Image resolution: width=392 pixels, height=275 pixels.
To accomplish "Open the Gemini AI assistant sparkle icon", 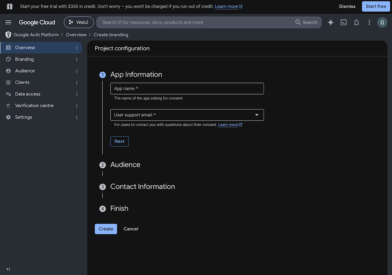I will pyautogui.click(x=331, y=22).
